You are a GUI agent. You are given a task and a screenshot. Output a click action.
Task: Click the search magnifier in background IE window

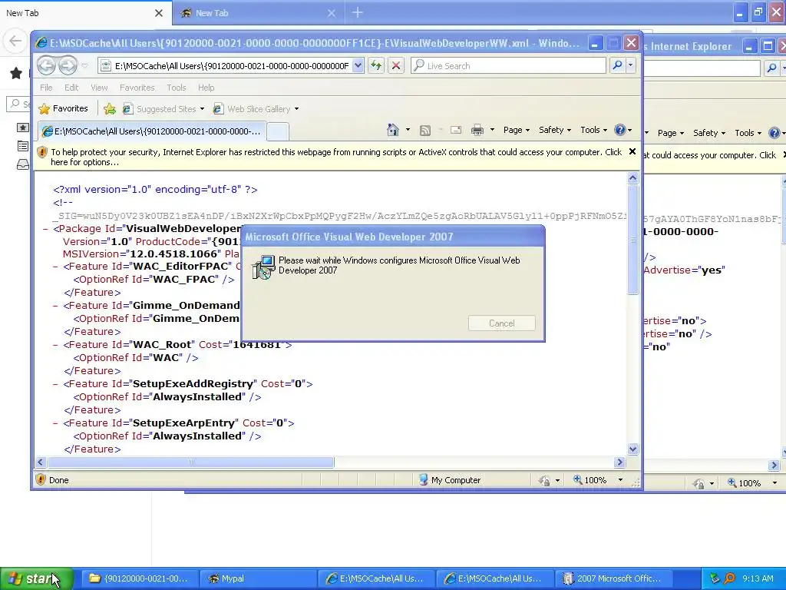click(x=772, y=68)
